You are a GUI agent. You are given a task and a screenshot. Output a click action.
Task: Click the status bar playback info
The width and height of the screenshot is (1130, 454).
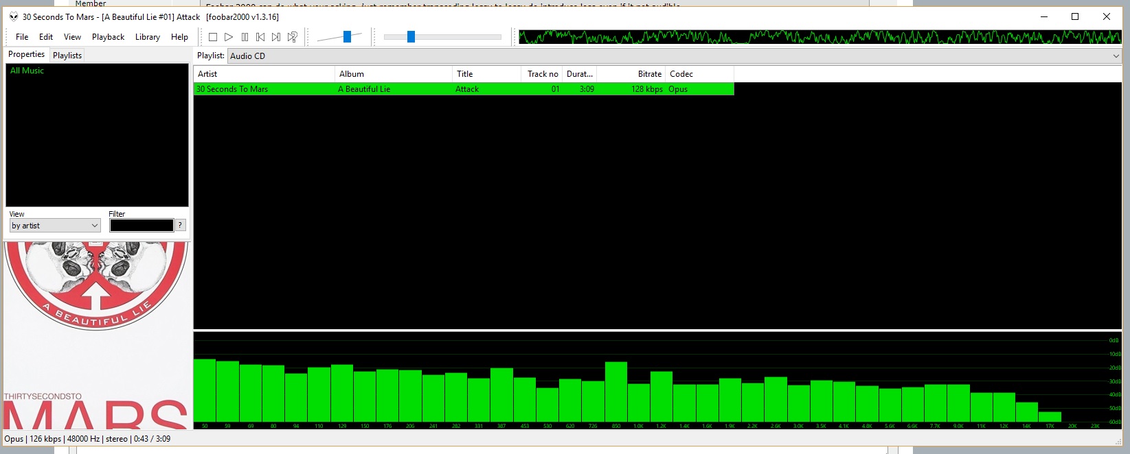tap(87, 439)
